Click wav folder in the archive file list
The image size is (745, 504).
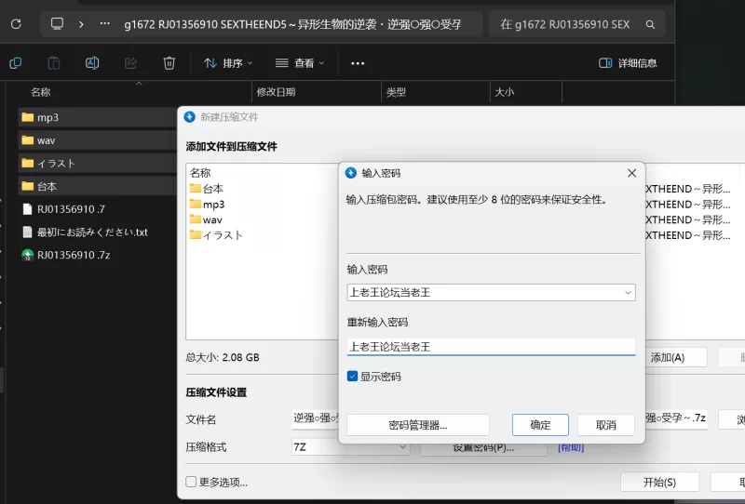206,219
